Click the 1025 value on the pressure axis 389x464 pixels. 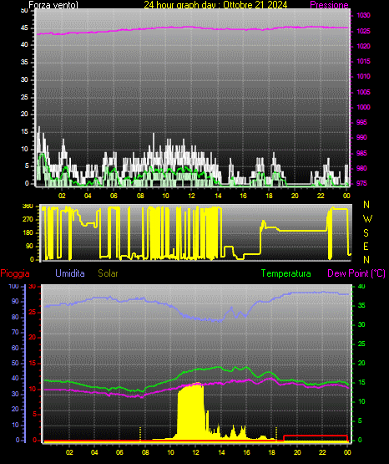[x=363, y=32]
